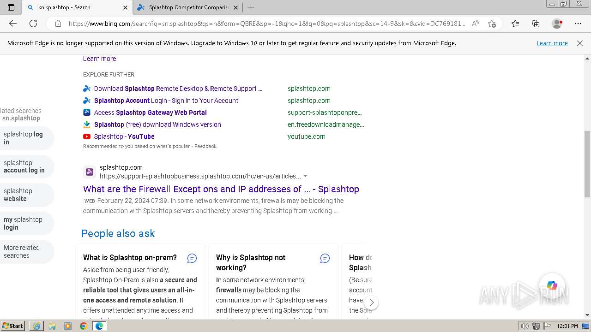Click Splashtop Gateway Web Portal icon

pos(87,113)
